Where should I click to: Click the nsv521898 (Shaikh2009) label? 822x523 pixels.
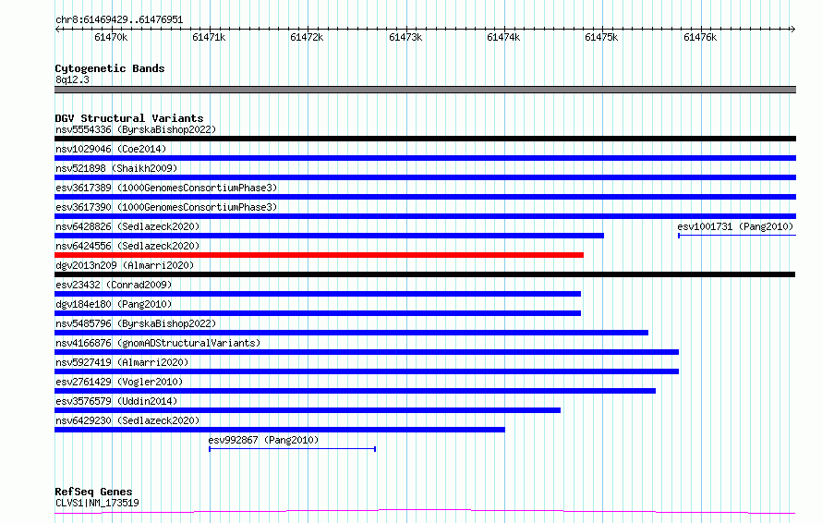[x=116, y=168]
